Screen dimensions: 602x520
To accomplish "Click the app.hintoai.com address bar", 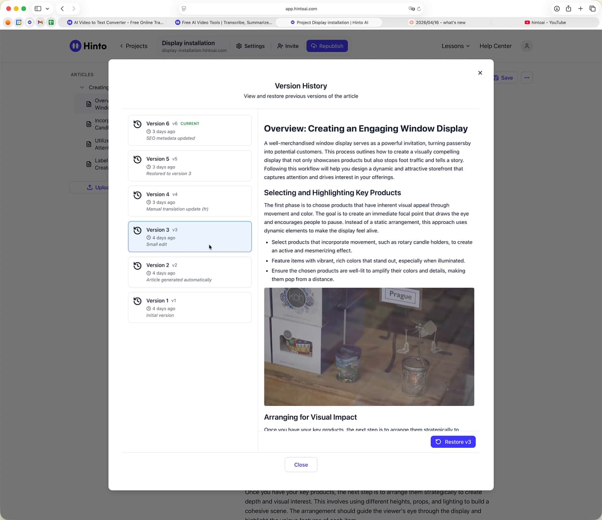I will click(301, 9).
